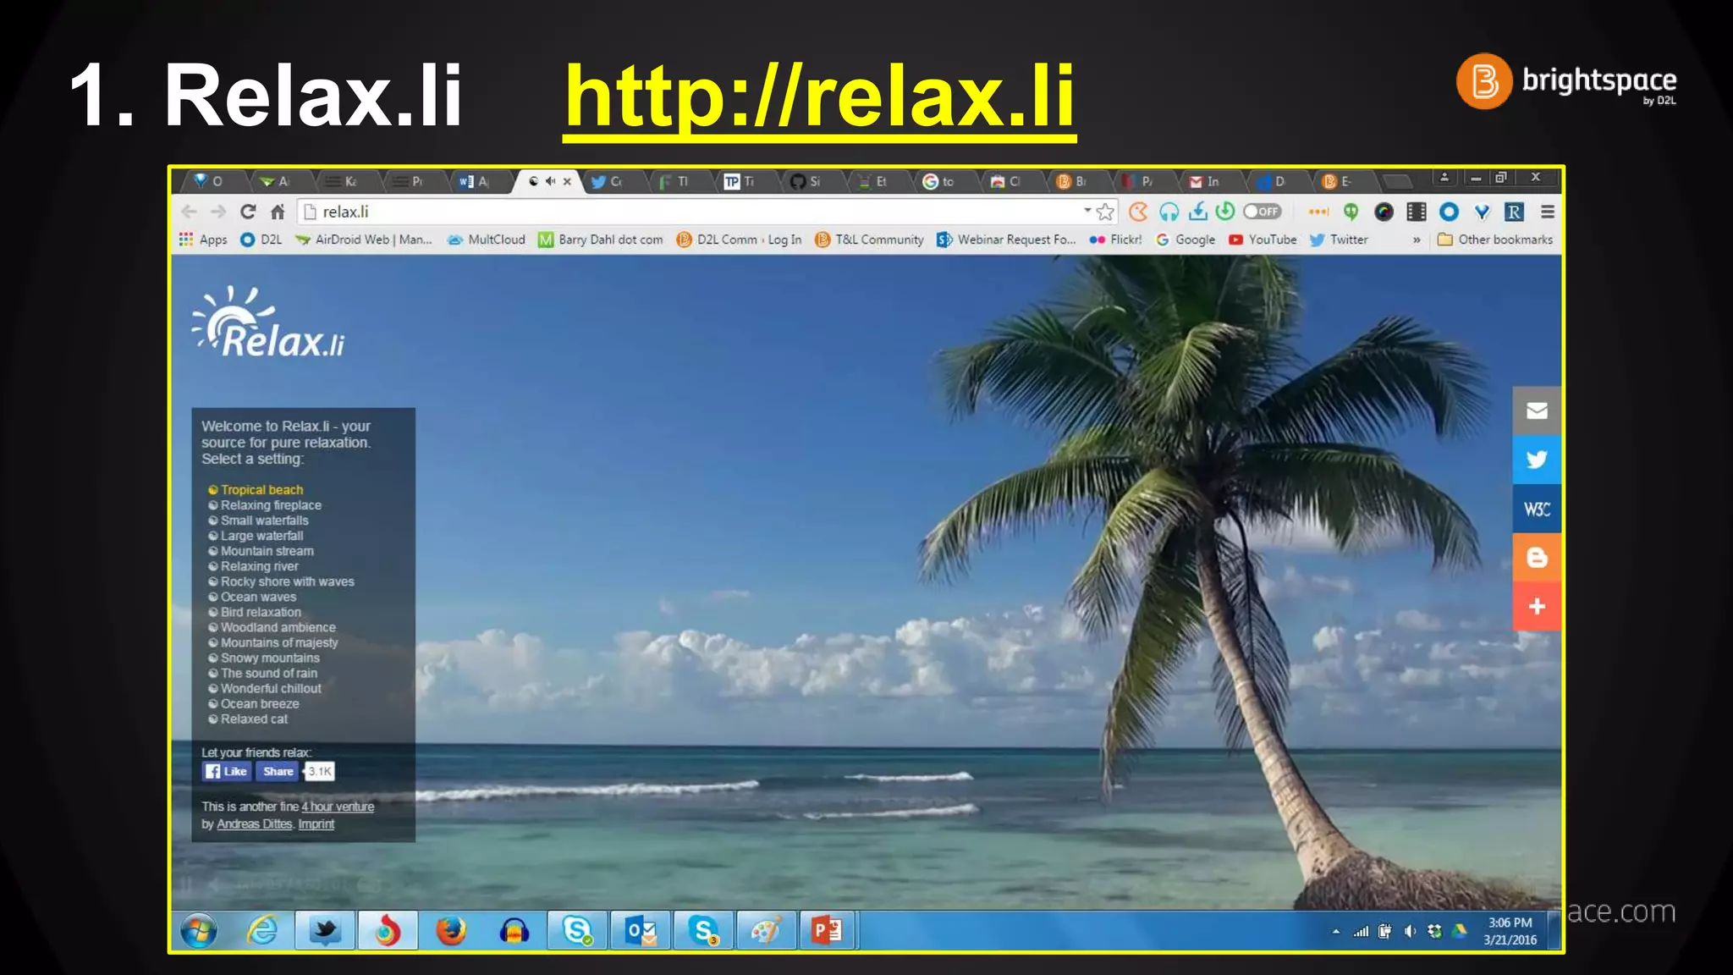
Task: Open the Twitter bookmark
Action: point(1339,240)
